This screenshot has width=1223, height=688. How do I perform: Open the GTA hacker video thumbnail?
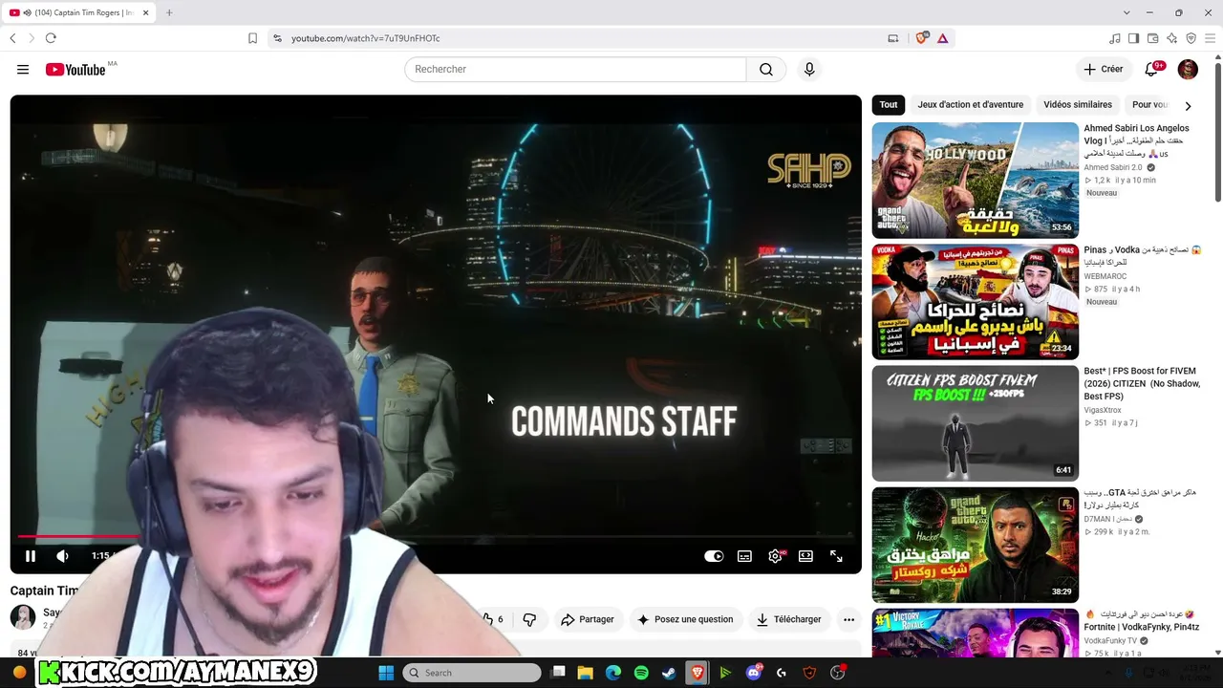tap(975, 545)
